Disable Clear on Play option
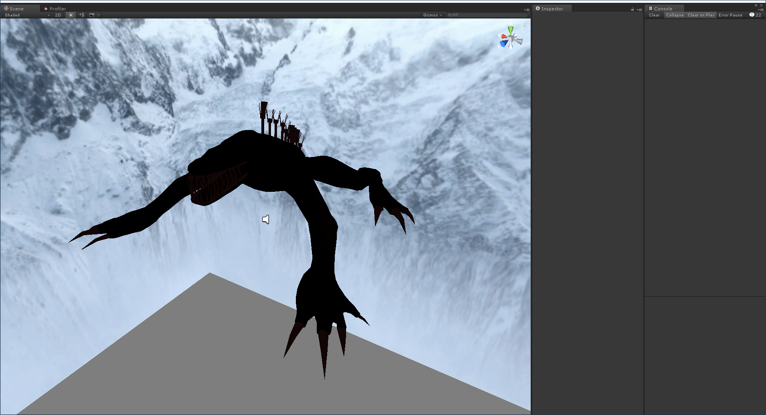This screenshot has height=415, width=766. 701,15
